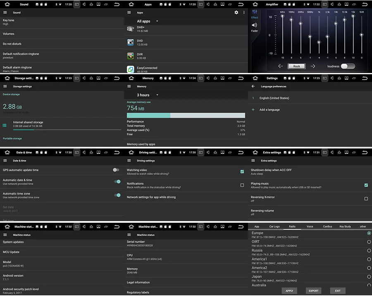
Task: Open Default notification ringtone setting
Action: 62,55
